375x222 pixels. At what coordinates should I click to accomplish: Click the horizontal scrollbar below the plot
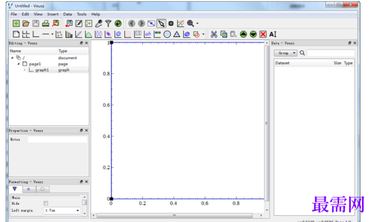pos(175,216)
